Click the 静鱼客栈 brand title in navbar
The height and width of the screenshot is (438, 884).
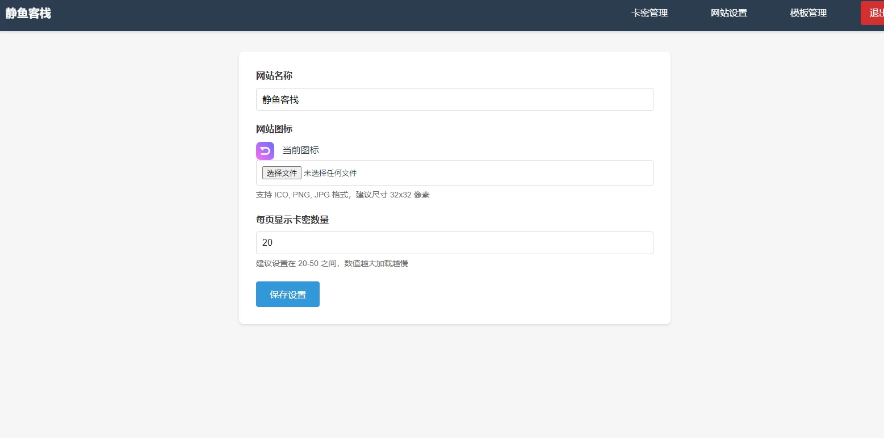click(x=28, y=14)
